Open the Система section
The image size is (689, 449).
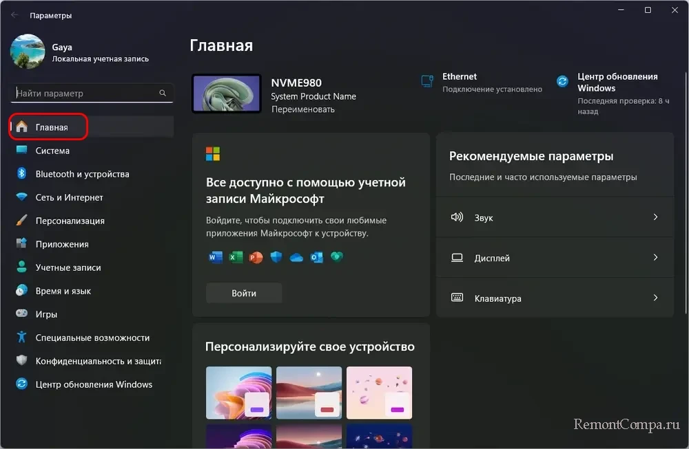(x=52, y=151)
